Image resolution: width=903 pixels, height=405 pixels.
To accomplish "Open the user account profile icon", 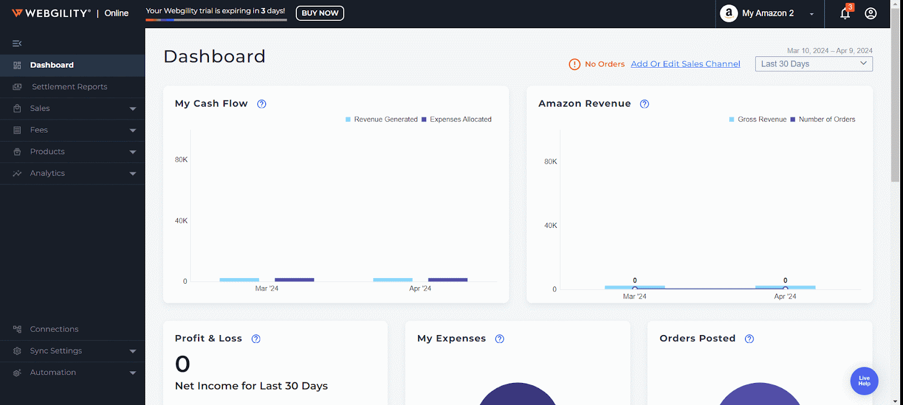I will (870, 14).
